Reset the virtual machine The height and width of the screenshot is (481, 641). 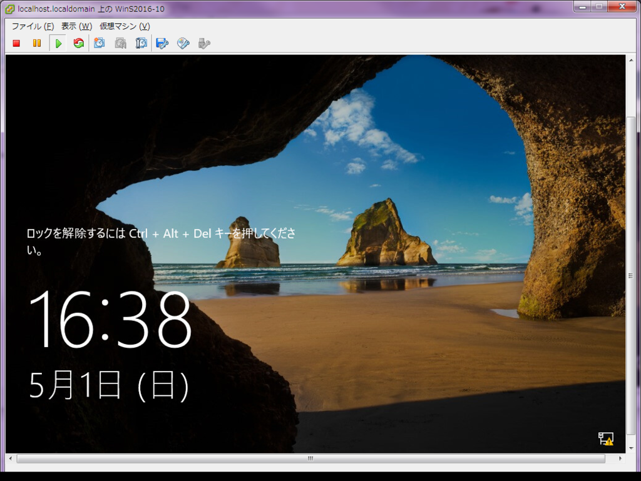(78, 43)
